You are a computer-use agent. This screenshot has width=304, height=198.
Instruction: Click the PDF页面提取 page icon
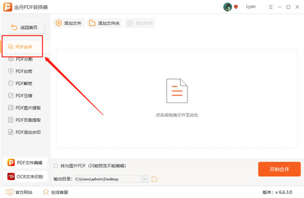tap(11, 120)
